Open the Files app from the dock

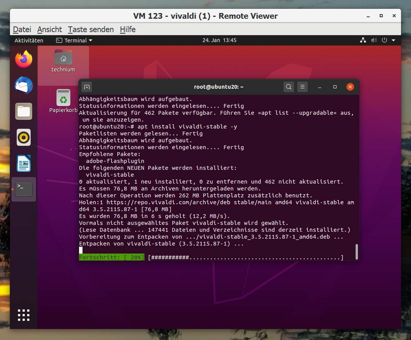pyautogui.click(x=23, y=111)
